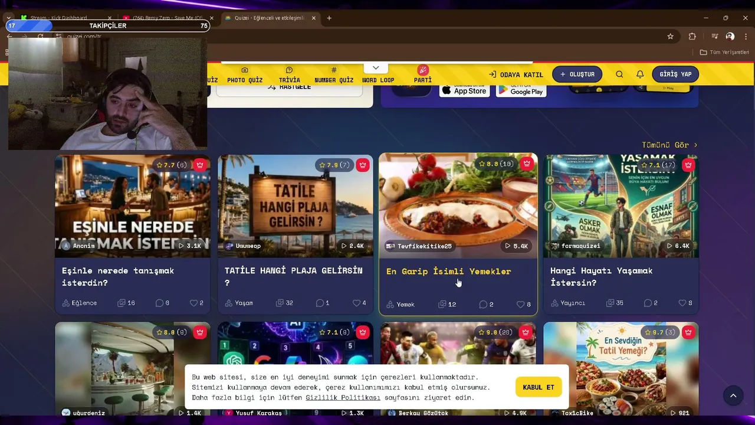Open comments on Hangi Hayatı Yaşamak card
The width and height of the screenshot is (755, 425).
(648, 303)
